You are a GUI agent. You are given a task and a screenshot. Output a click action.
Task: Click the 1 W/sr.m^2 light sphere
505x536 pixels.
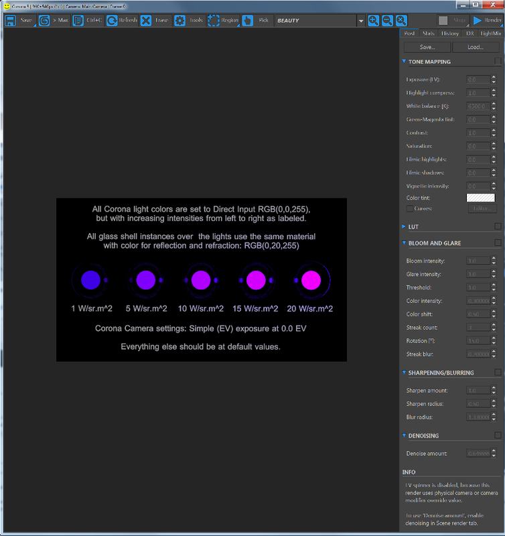tap(90, 280)
